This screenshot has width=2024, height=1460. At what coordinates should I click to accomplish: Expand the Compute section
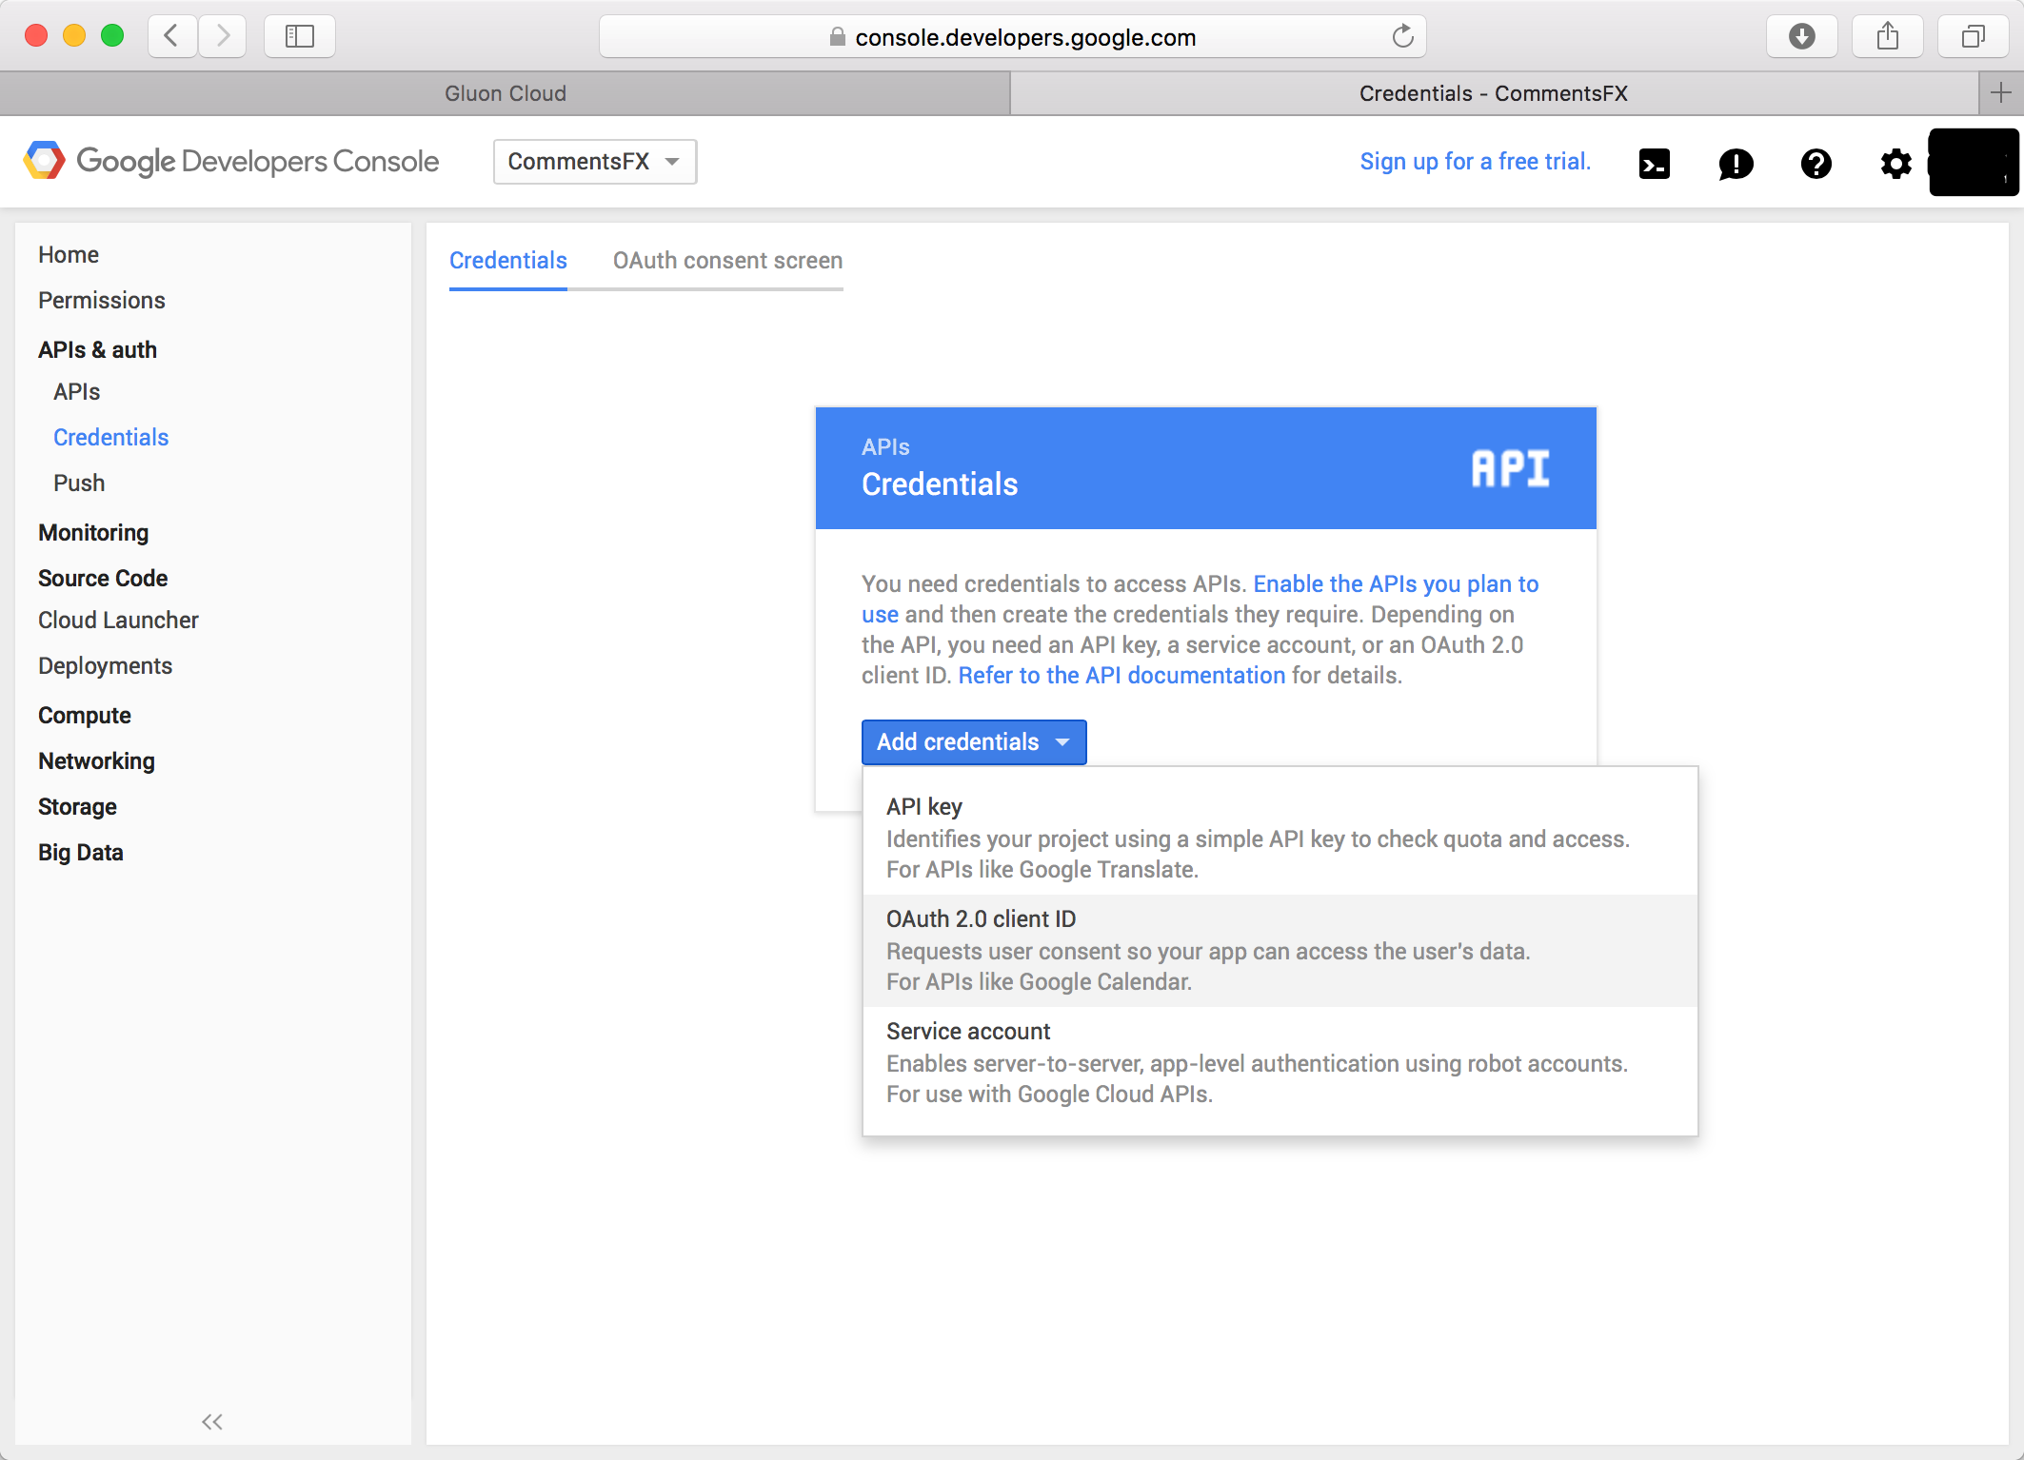click(x=85, y=716)
